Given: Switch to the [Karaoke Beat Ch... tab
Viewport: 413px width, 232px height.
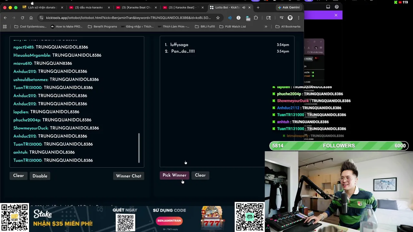Looking at the screenshot, I should pos(136,7).
